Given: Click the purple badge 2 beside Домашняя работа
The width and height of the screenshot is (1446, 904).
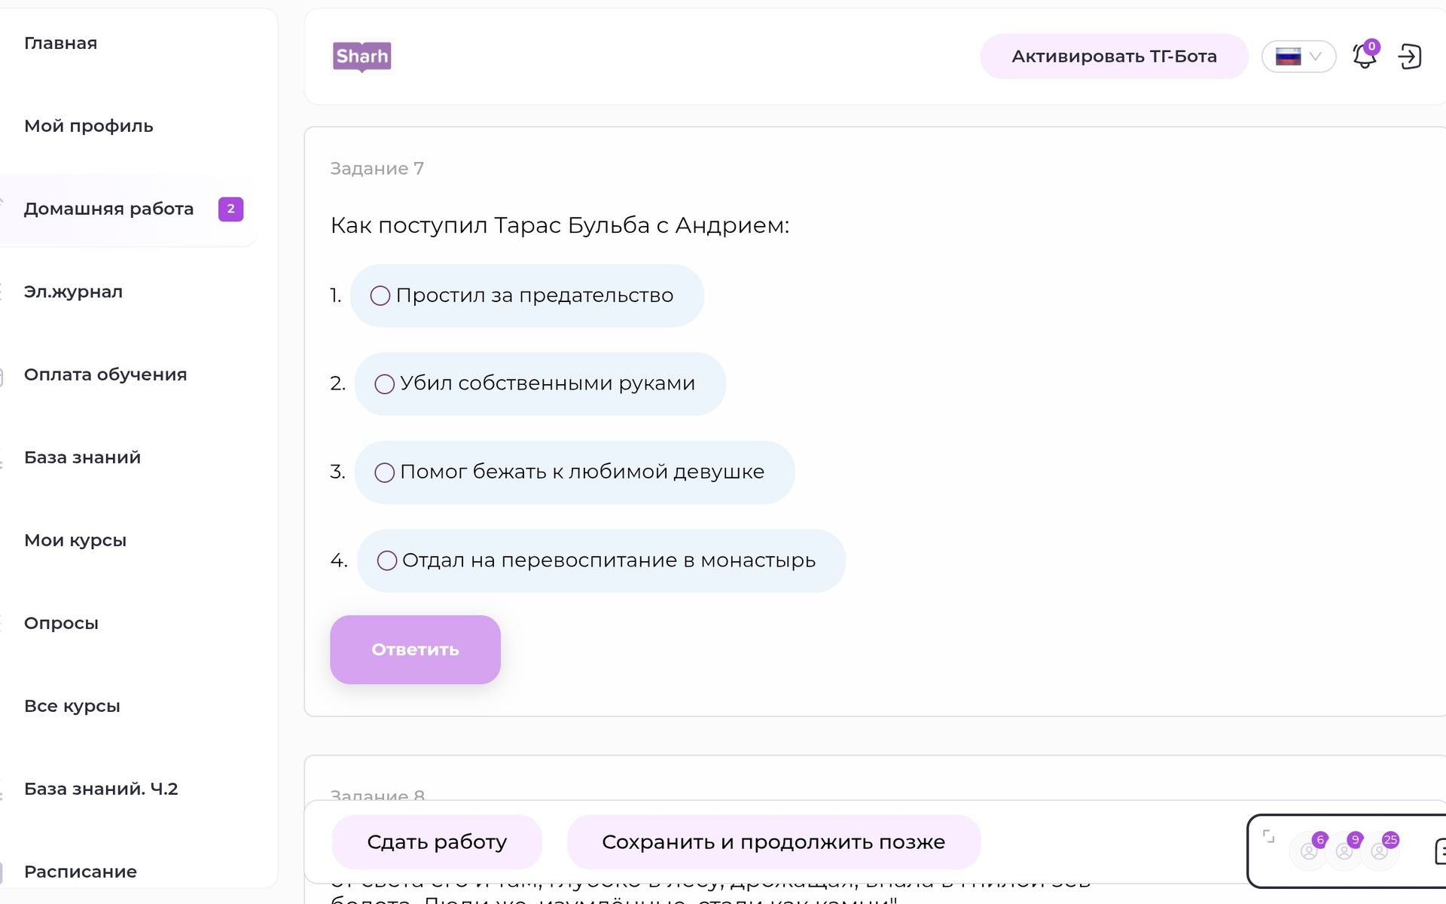Looking at the screenshot, I should (x=230, y=209).
